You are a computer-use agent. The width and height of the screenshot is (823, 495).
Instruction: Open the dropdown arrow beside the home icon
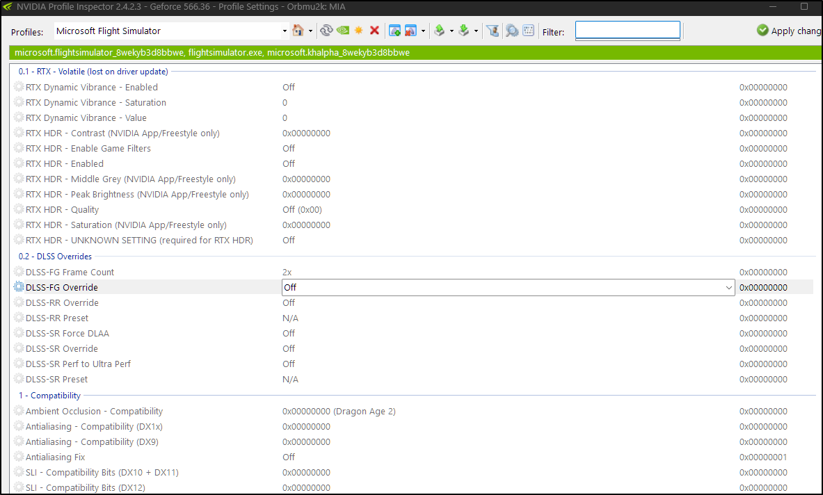(311, 31)
